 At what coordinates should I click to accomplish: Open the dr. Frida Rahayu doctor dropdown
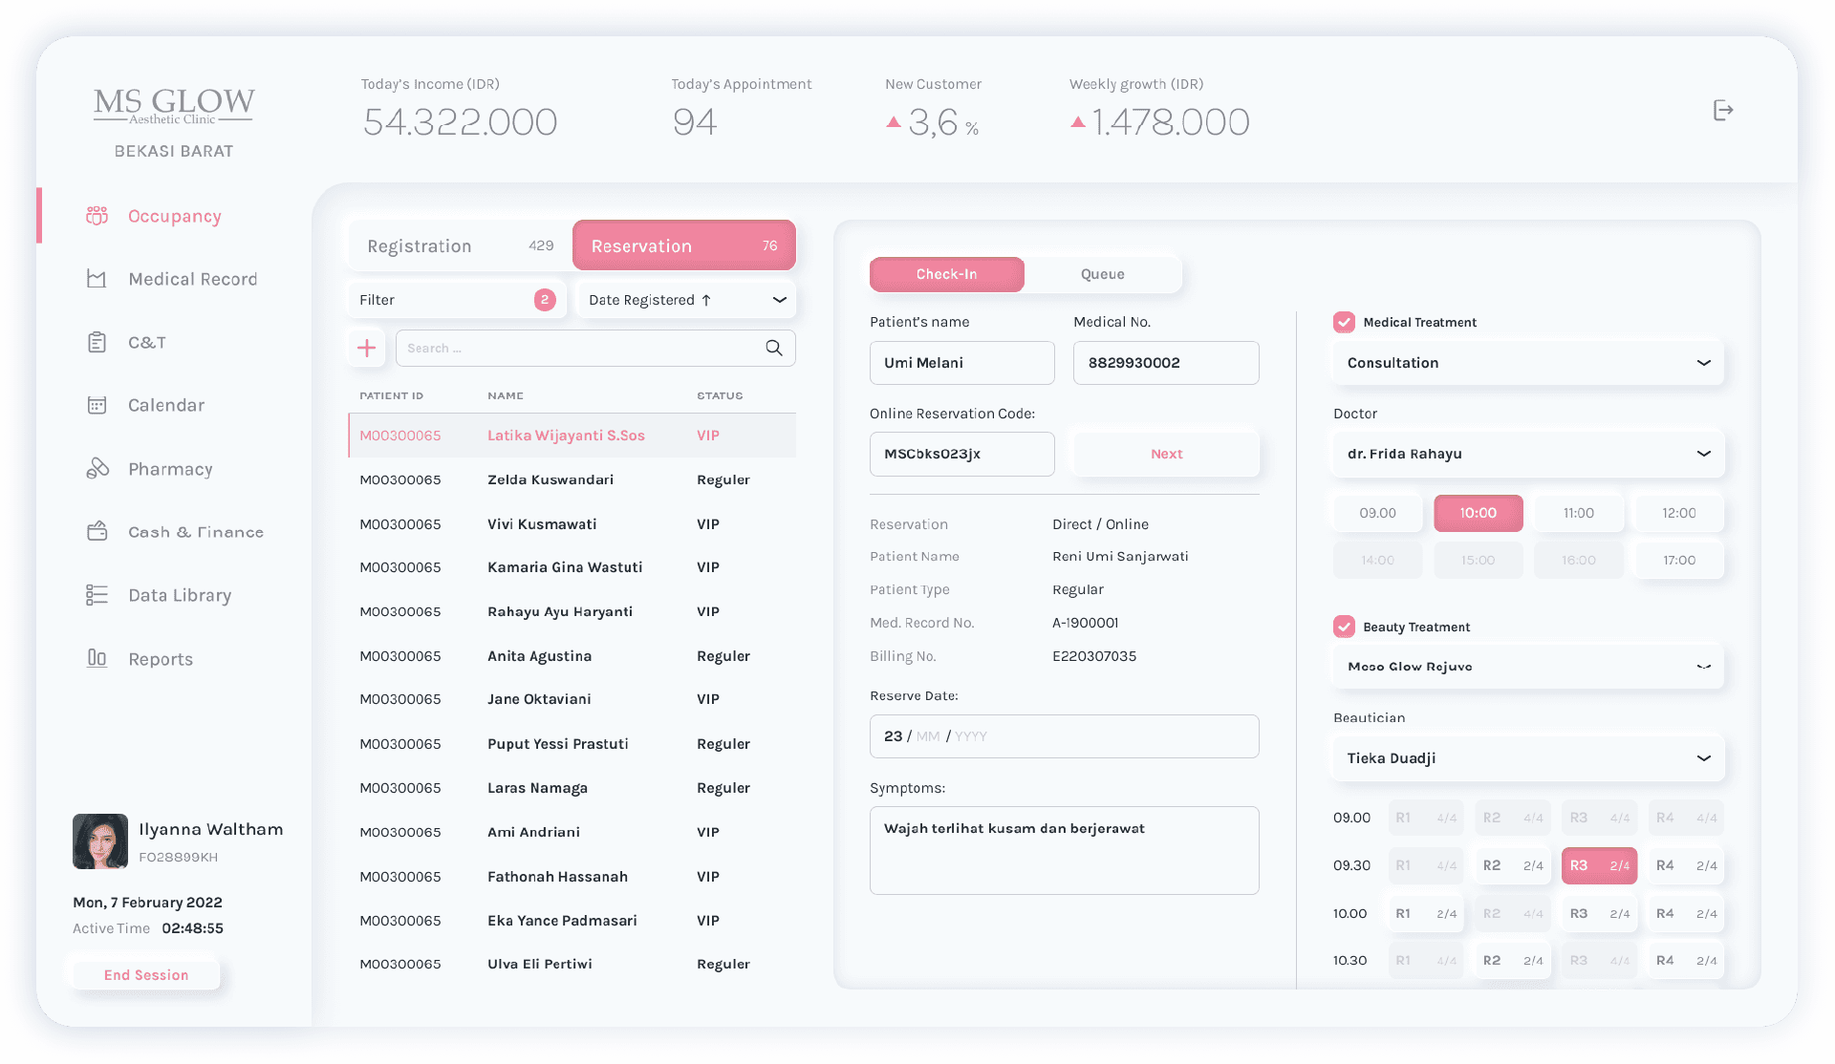(x=1527, y=454)
